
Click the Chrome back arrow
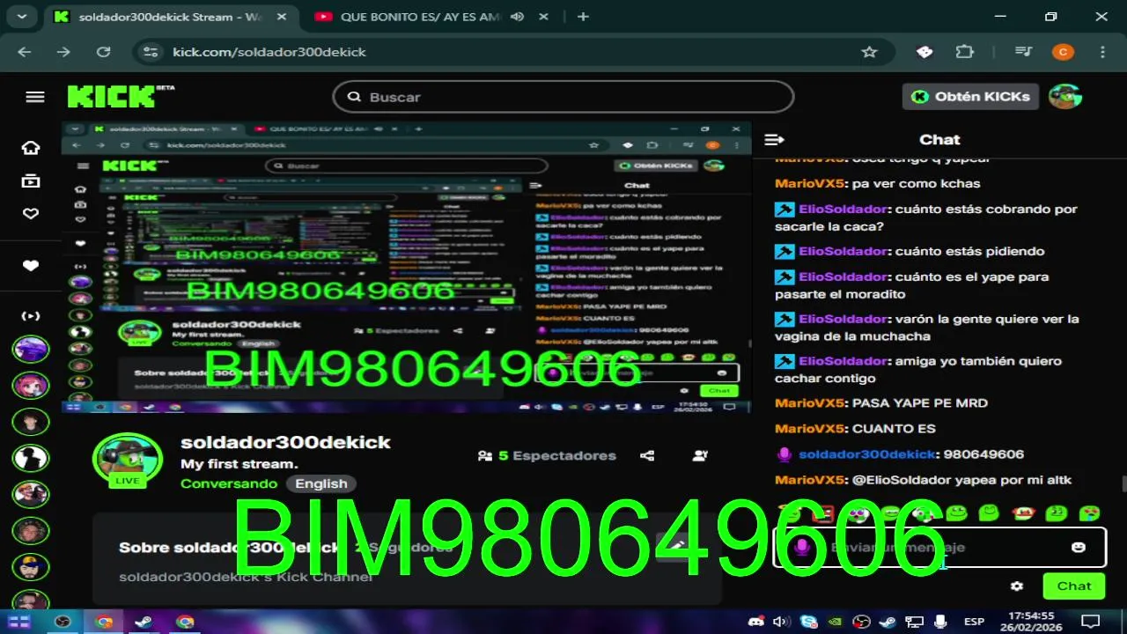tap(24, 52)
